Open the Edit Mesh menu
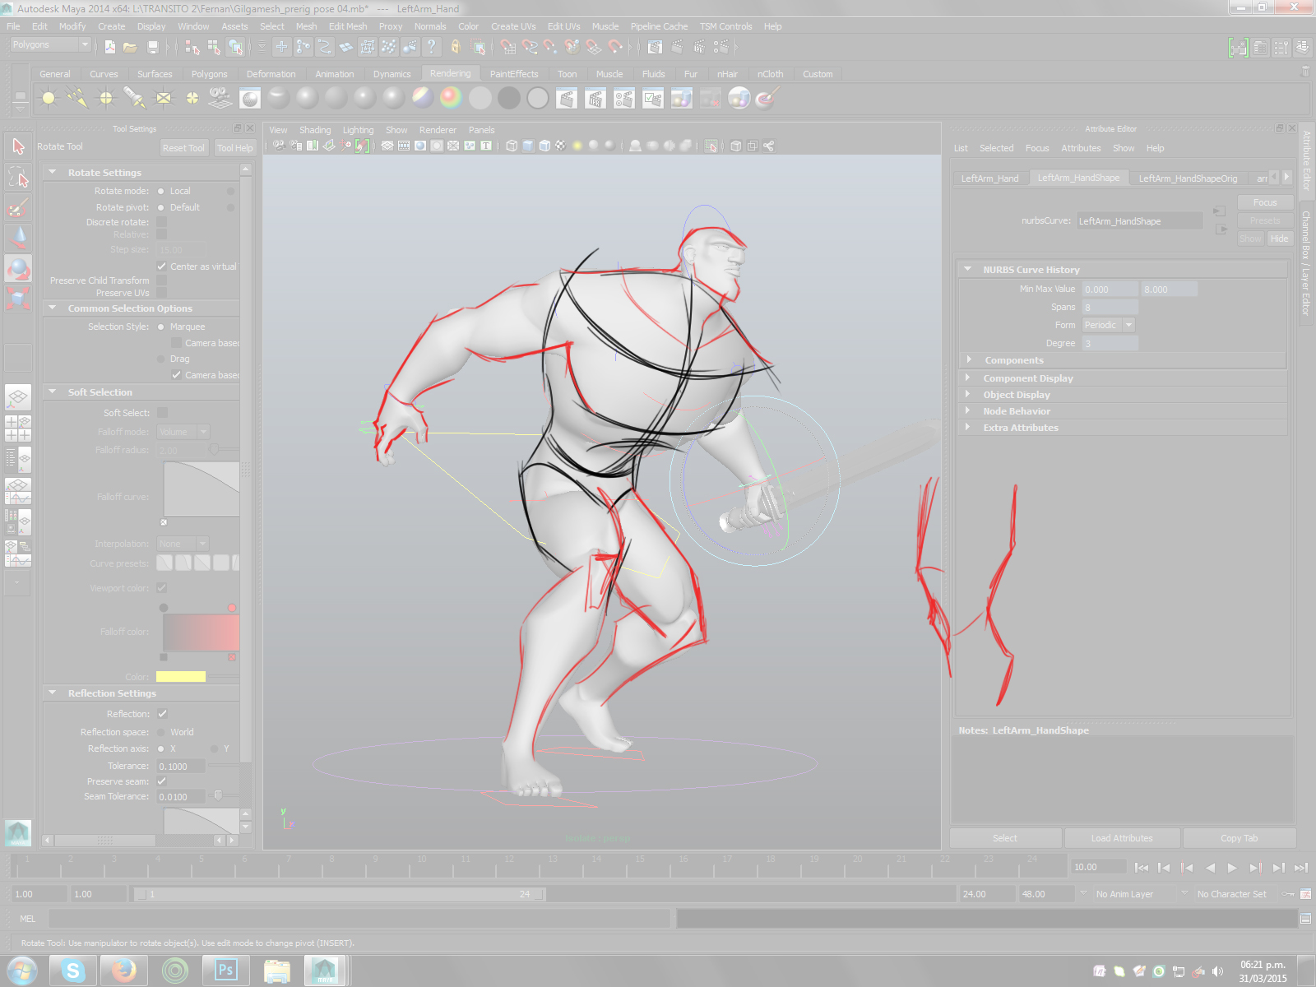 coord(348,26)
